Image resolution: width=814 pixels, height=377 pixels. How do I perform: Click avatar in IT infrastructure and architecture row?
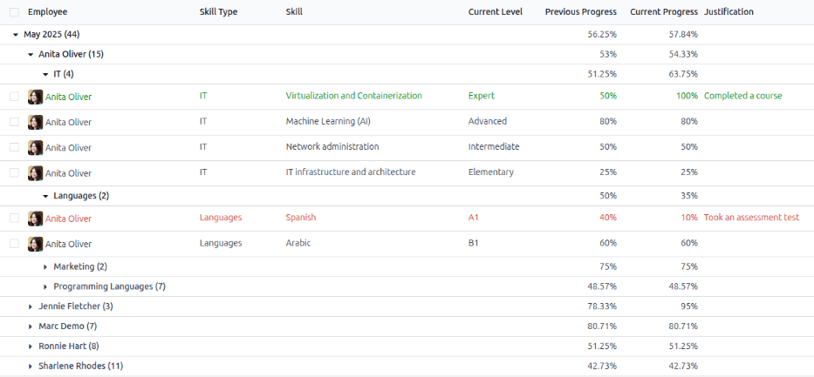(35, 172)
